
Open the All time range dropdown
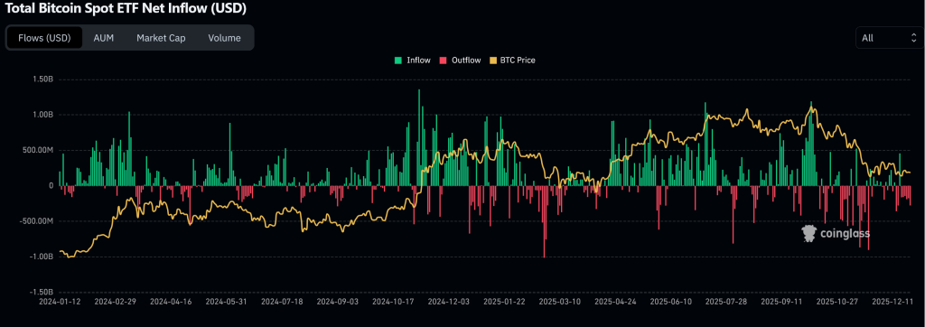click(890, 38)
